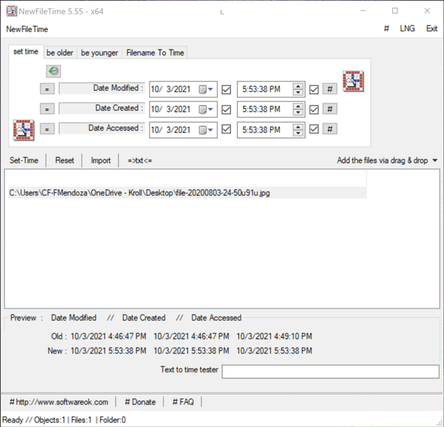Click the Date Accessed label
The height and width of the screenshot is (427, 444).
[x=102, y=128]
